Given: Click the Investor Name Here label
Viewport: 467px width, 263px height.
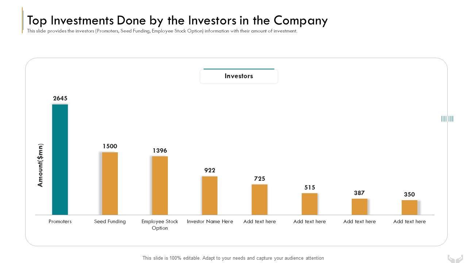Looking at the screenshot, I should 210,221.
